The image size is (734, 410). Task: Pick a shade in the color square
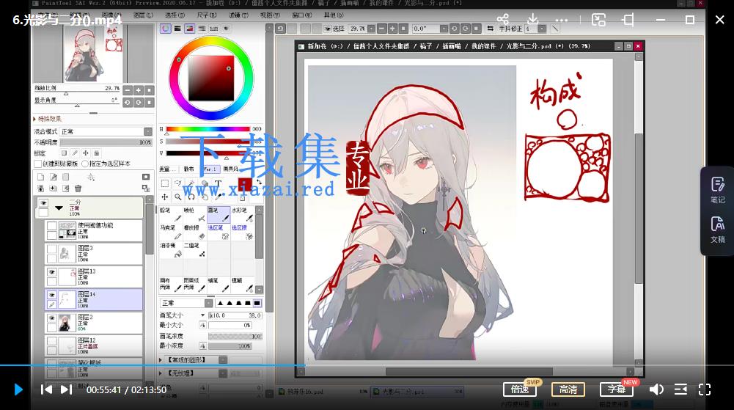211,78
